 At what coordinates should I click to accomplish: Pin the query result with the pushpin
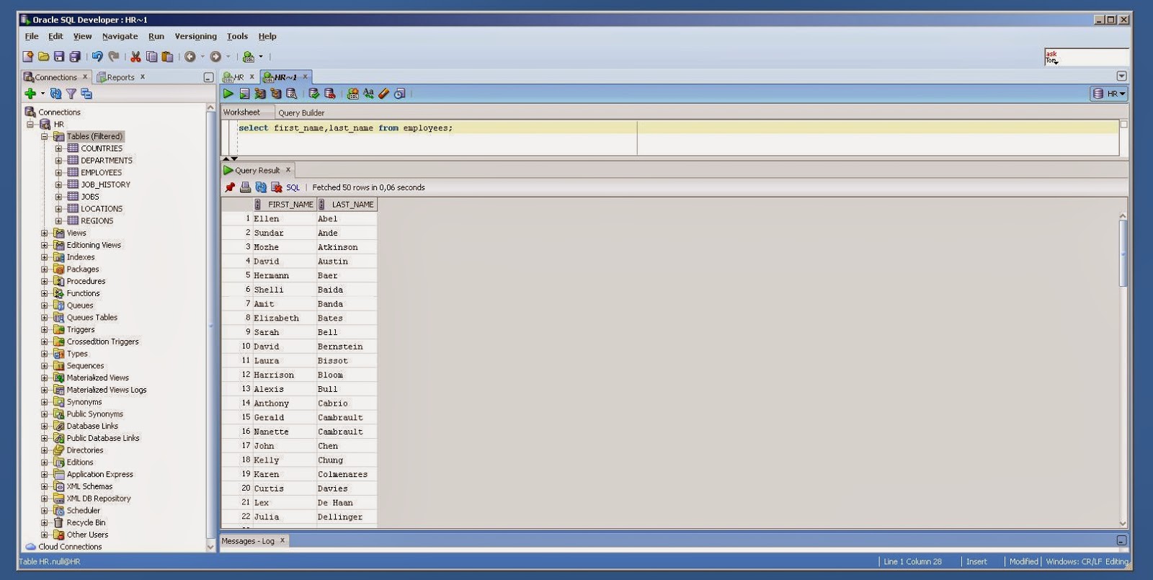tap(230, 187)
